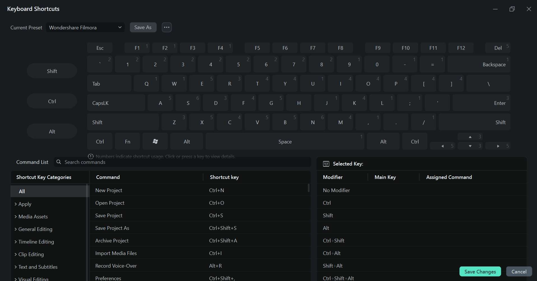The height and width of the screenshot is (281, 537).
Task: Click the Ctrl+Shift modifier row
Action: click(x=422, y=240)
